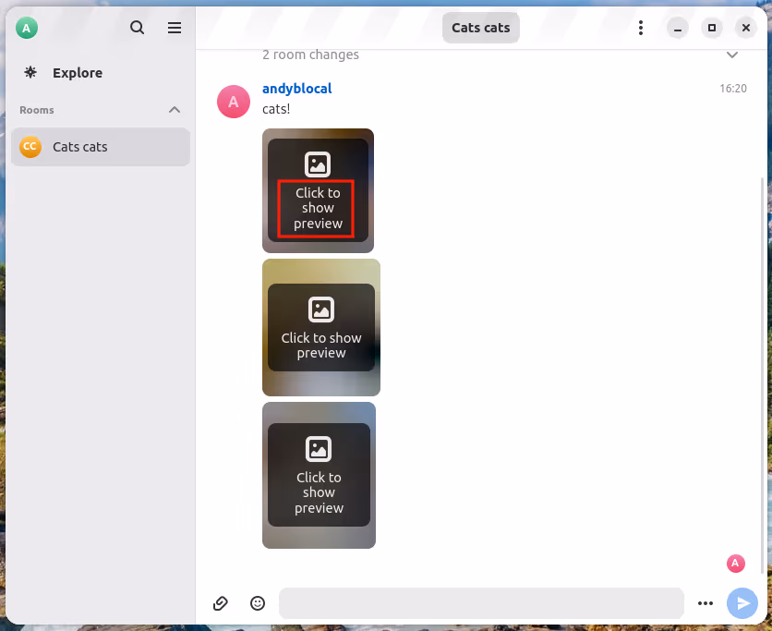Open the three-dot menu beside message field
This screenshot has width=772, height=631.
coord(706,603)
